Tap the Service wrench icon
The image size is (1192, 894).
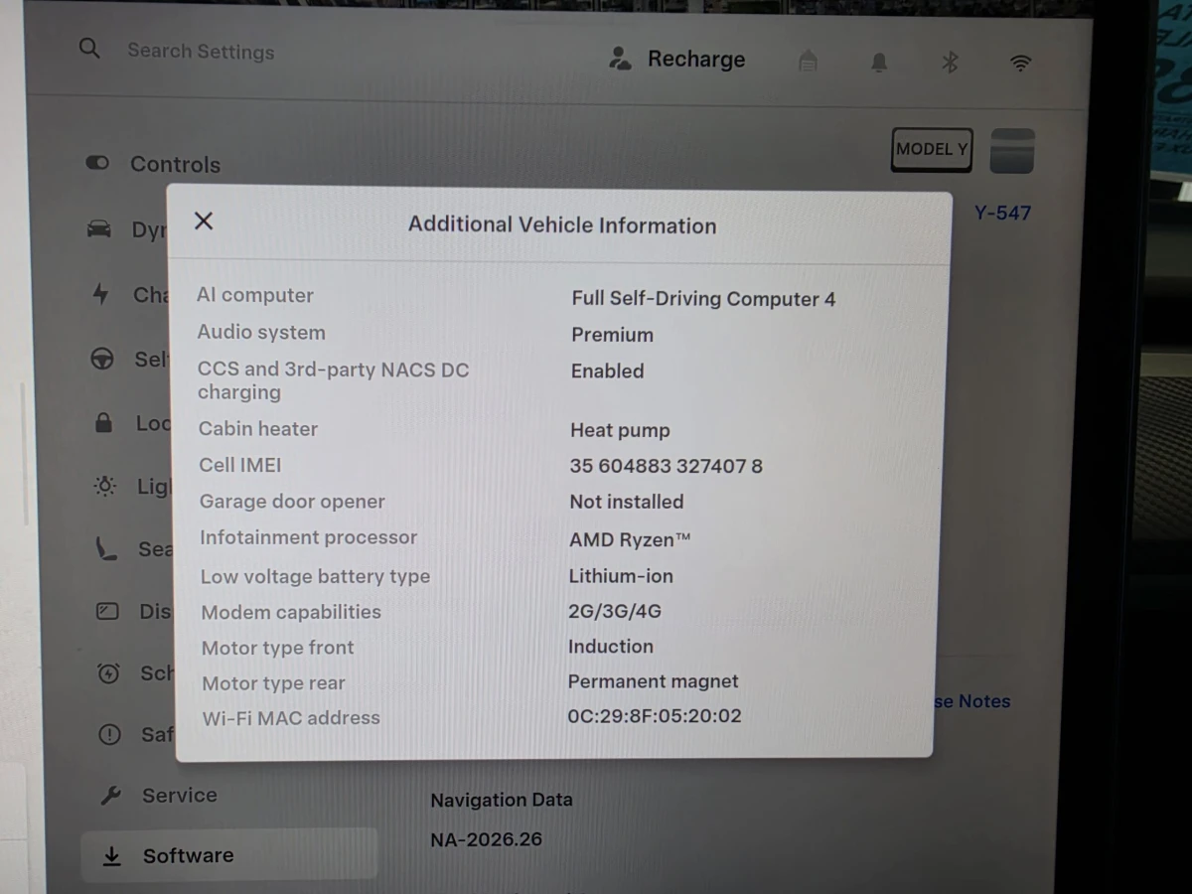point(111,796)
